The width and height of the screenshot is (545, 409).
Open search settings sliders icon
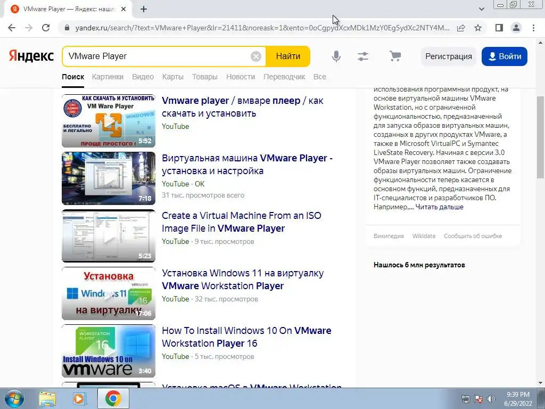(363, 56)
